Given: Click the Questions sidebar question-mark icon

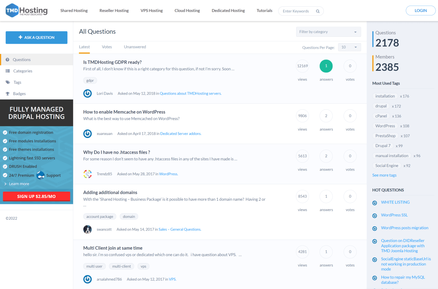Looking at the screenshot, I should click(x=7, y=60).
